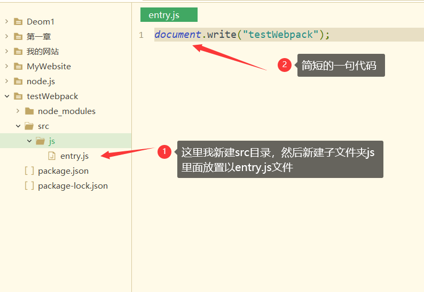This screenshot has width=424, height=292.
Task: Click line number 1 in the gutter
Action: [141, 35]
